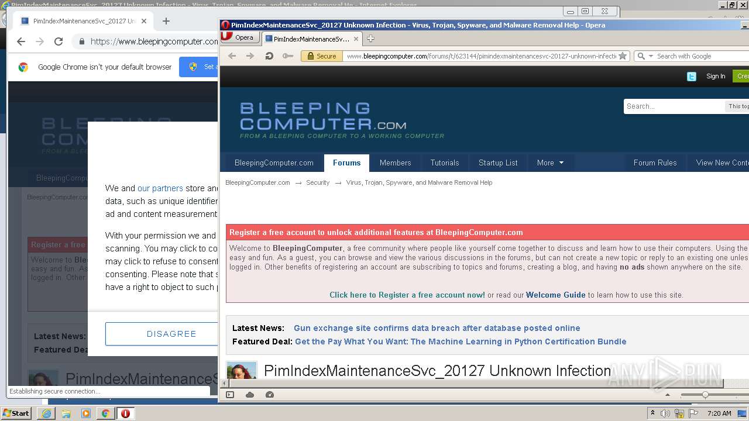Open the Opera main menu button
This screenshot has height=421, width=749.
coord(240,37)
